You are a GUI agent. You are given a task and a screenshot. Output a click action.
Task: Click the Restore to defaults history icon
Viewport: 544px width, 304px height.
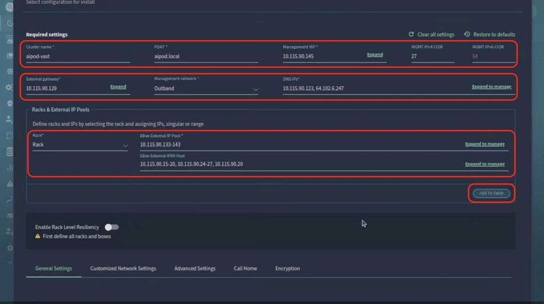(467, 34)
